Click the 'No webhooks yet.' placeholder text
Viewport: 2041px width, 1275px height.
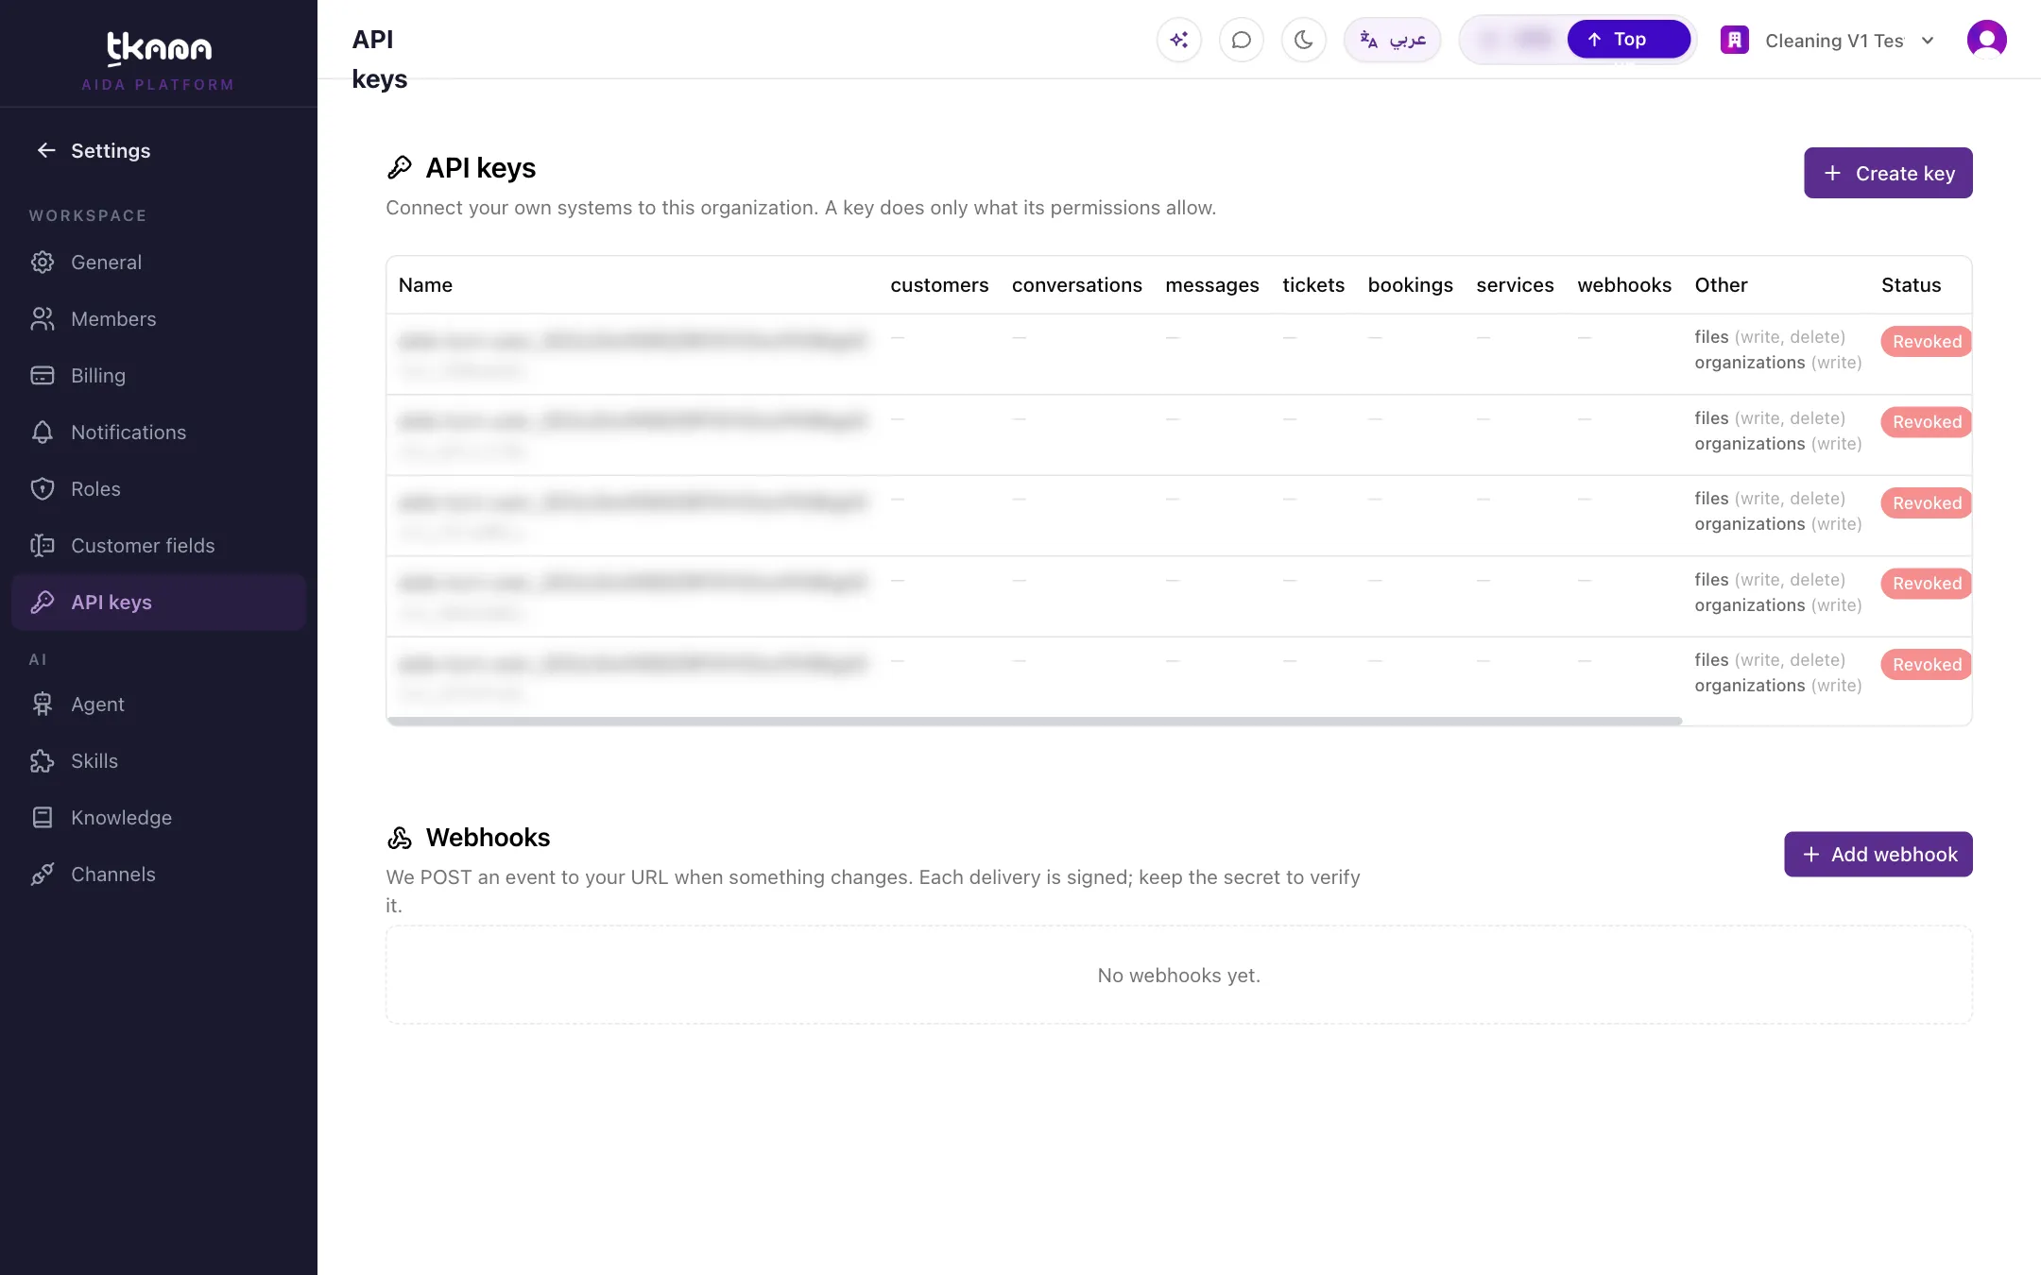coord(1178,976)
